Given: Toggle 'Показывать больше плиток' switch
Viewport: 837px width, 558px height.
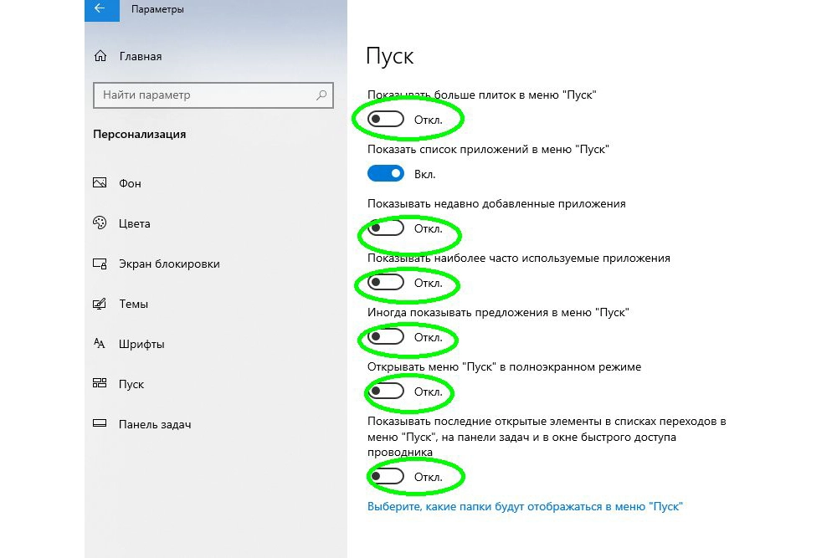Looking at the screenshot, I should click(x=385, y=119).
